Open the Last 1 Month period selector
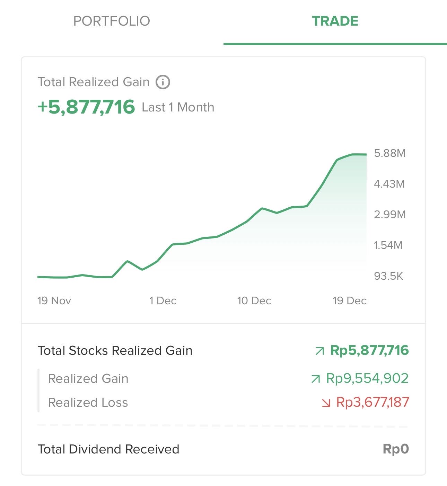This screenshot has height=486, width=447. click(178, 107)
